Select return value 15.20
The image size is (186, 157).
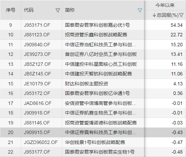(x=176, y=45)
